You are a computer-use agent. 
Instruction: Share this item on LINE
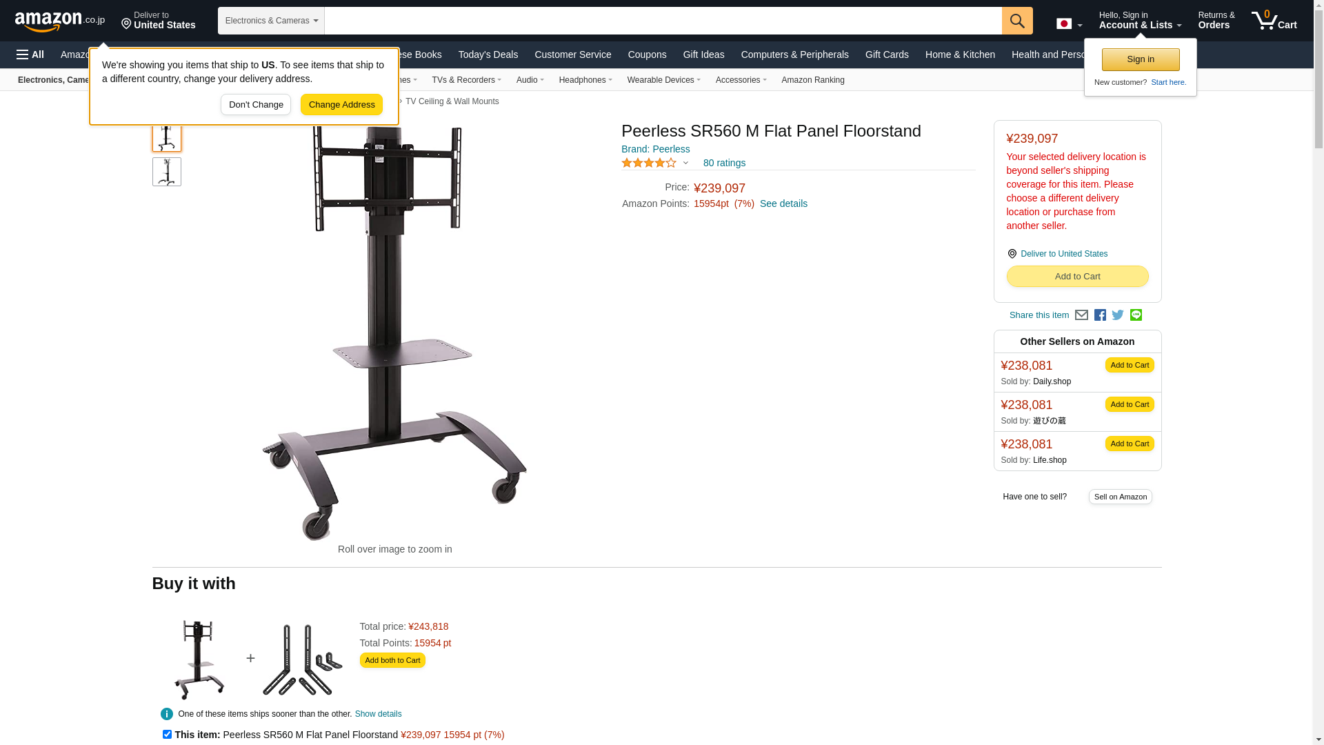click(x=1136, y=315)
